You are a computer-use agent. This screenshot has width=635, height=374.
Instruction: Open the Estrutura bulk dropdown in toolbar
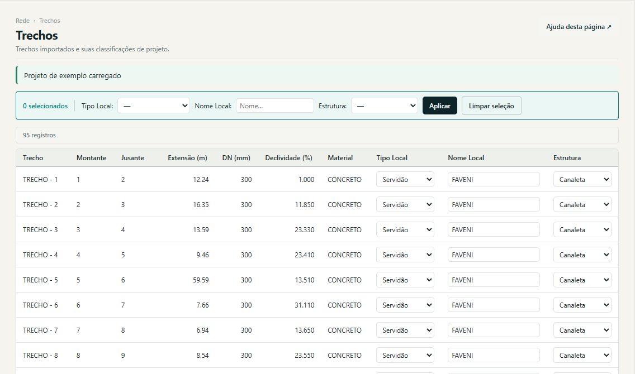[385, 106]
